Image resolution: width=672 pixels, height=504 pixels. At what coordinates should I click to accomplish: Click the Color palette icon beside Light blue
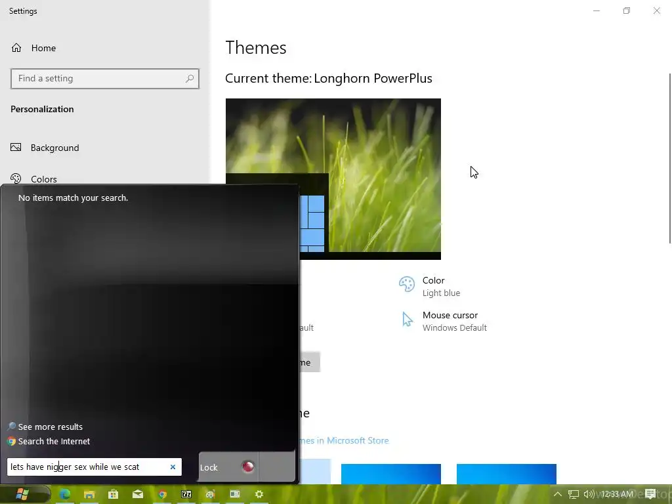click(407, 283)
